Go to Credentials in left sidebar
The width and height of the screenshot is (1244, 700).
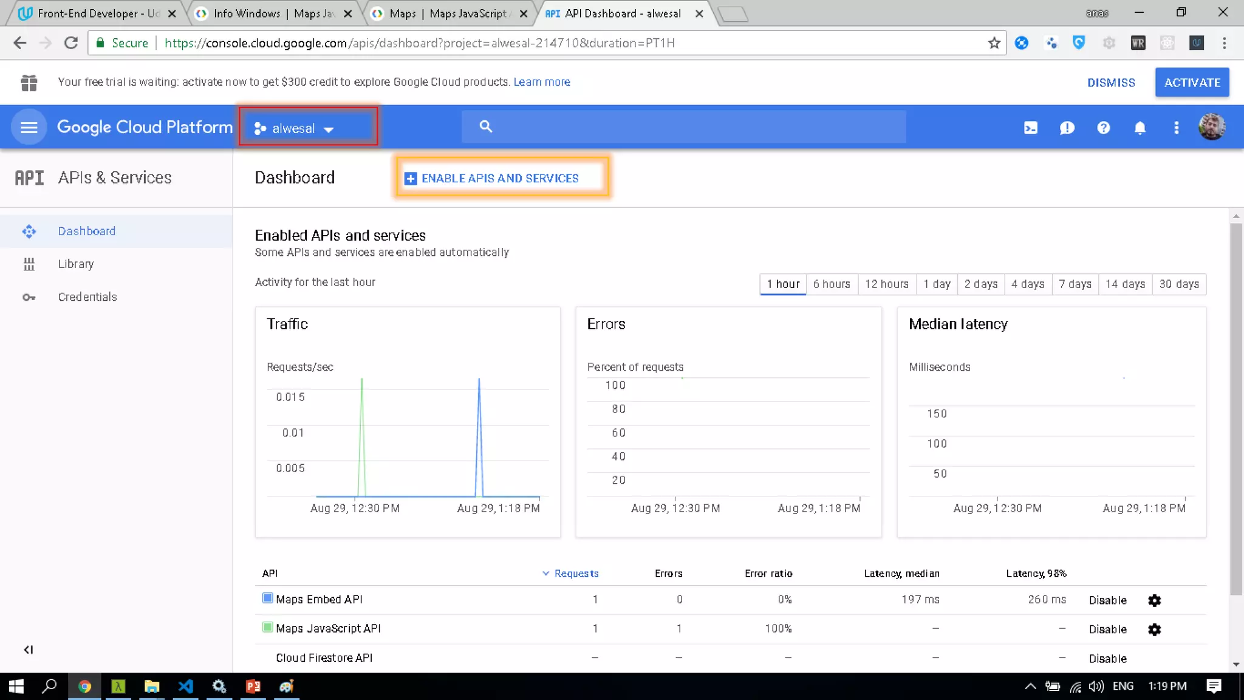click(x=87, y=297)
